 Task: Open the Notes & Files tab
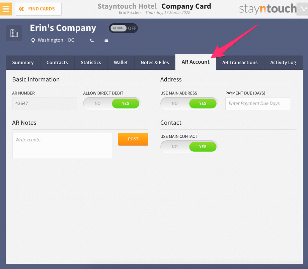tap(155, 63)
